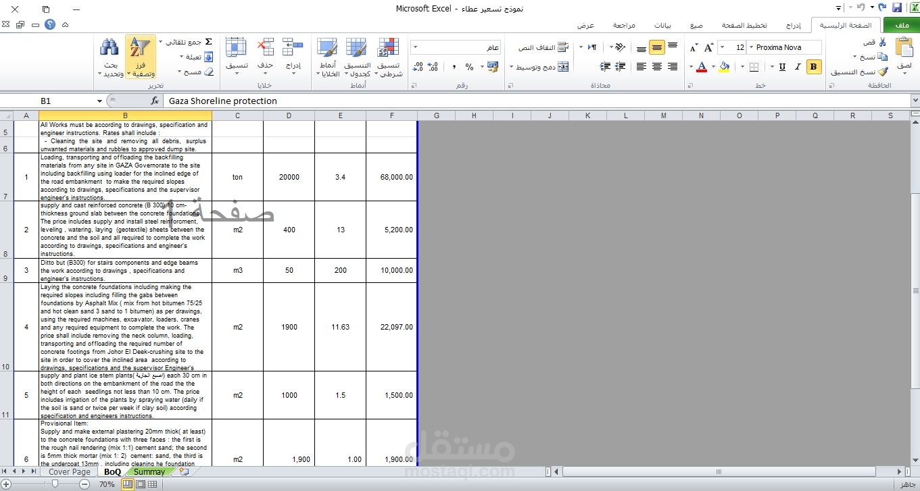Image resolution: width=920 pixels, height=491 pixels.
Task: Switch to the Page Layout (تخطيط الصفحة) tab
Action: tap(744, 25)
